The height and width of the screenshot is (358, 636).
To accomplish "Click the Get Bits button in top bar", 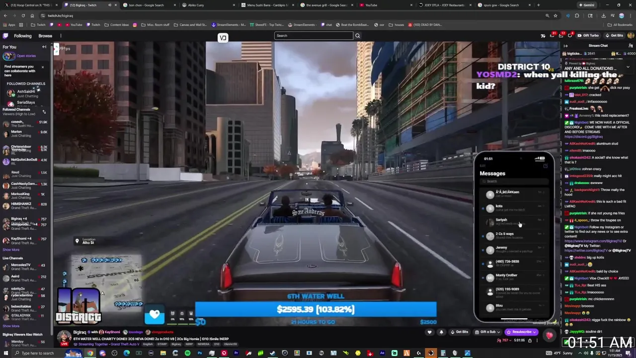I will pos(614,36).
